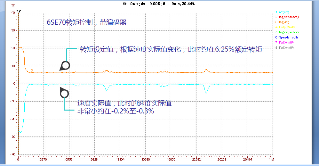Click time axis tick value '19656'
The width and height of the screenshot is (319, 166).
tap(171, 160)
